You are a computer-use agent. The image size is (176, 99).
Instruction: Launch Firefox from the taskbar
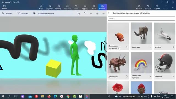pos(49,97)
